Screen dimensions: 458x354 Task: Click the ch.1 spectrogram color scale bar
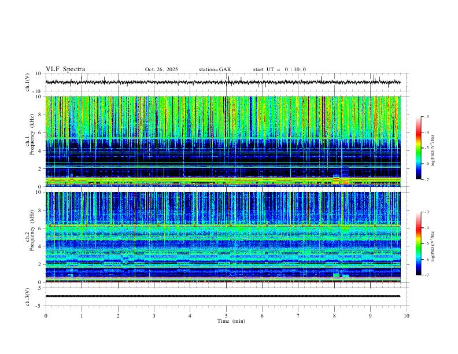[x=419, y=148]
